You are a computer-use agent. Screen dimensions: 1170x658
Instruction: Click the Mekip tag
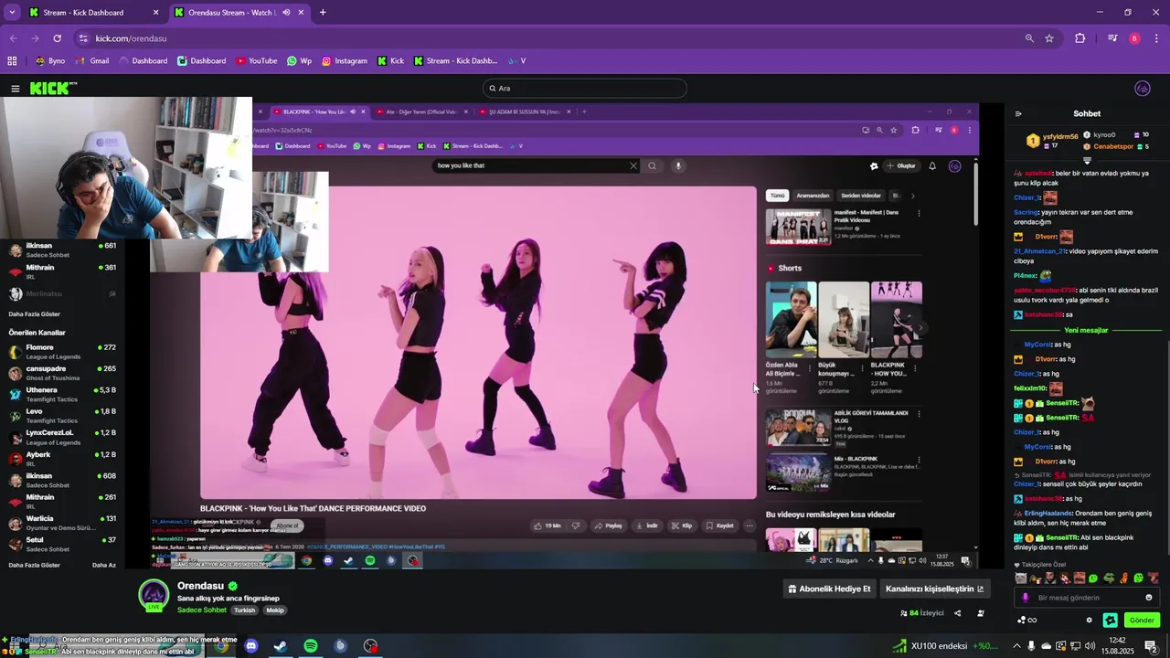(x=275, y=610)
